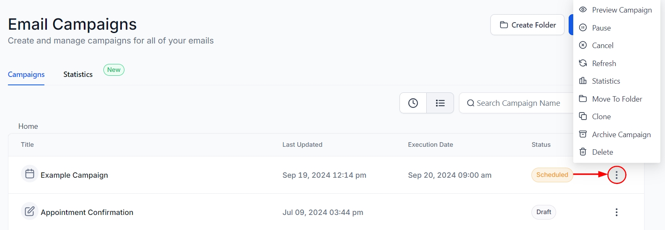Screen dimensions: 665x230
Task: Switch to the Statistics tab
Action: point(78,74)
